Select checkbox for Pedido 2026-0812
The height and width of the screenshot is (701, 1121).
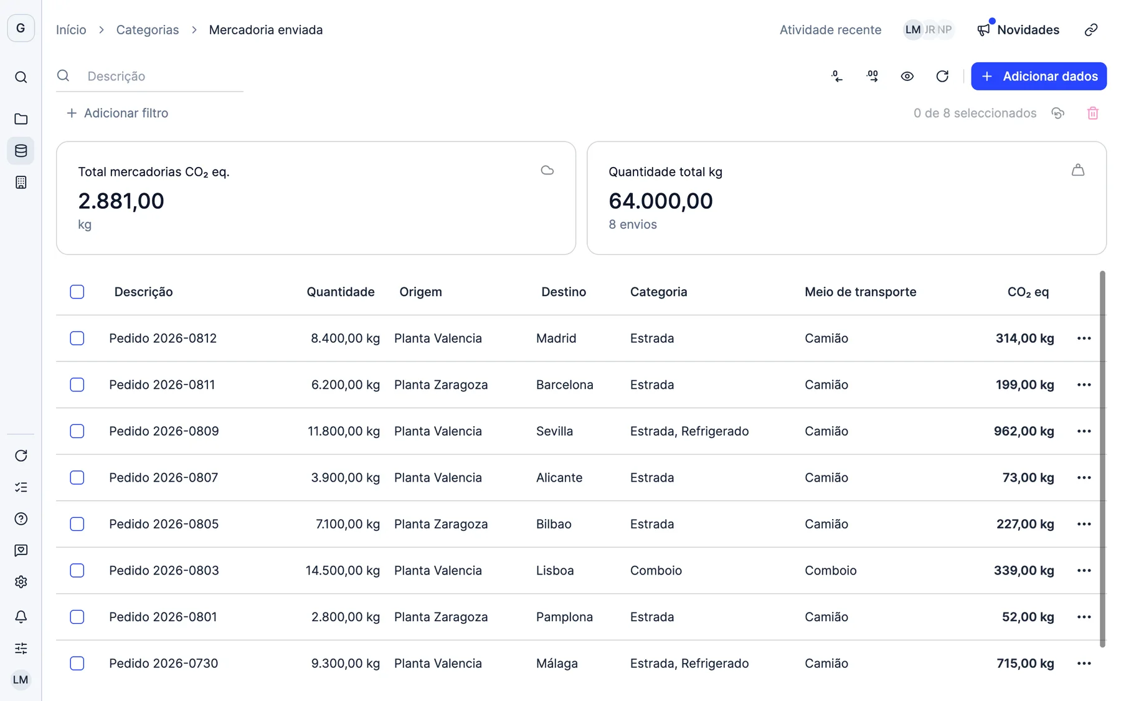click(77, 338)
